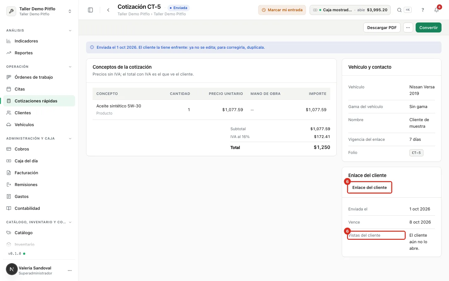Click the green Convertir button
Viewport: 449px width, 281px height.
coord(428,27)
